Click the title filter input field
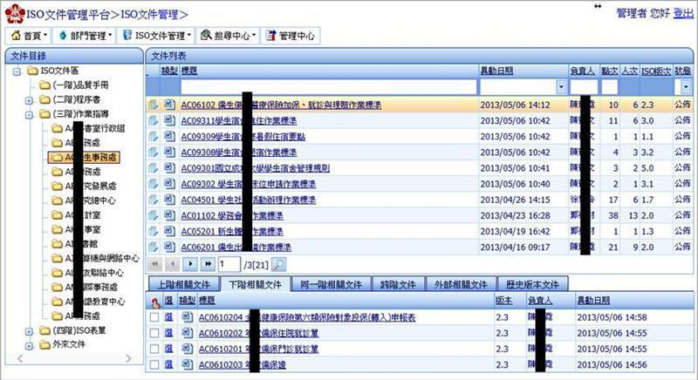698x380 pixels. coord(329,87)
